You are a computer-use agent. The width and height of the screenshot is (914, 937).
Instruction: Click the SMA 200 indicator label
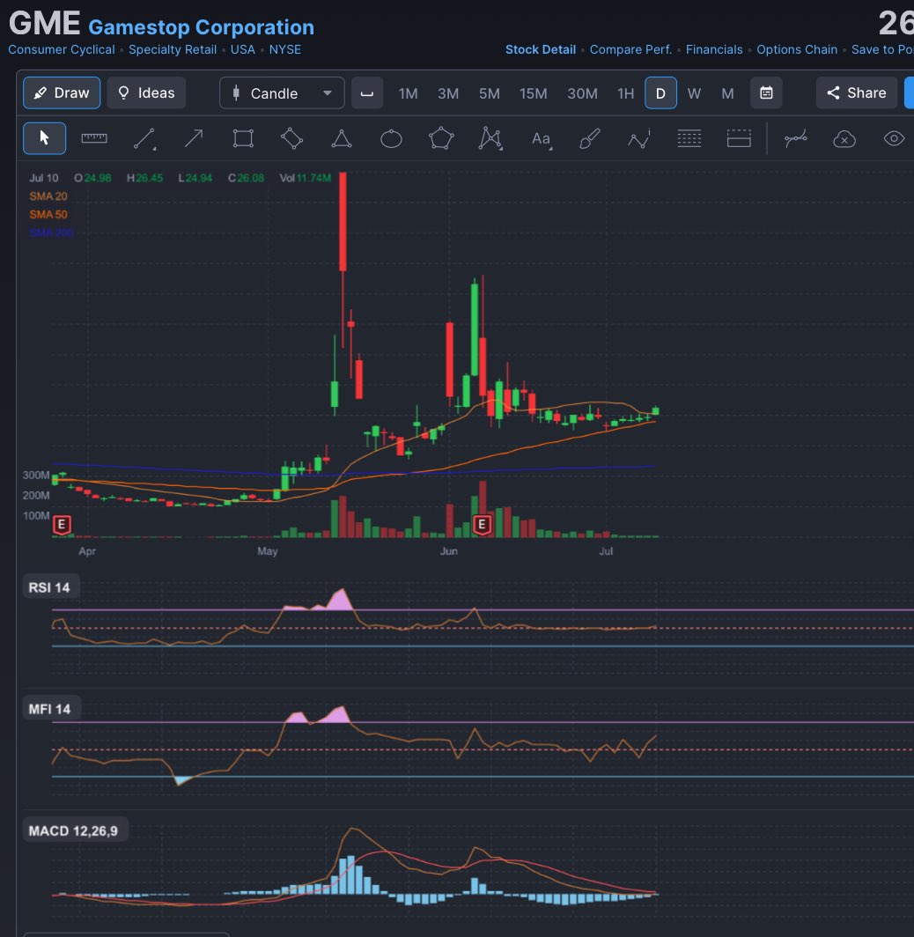click(51, 232)
